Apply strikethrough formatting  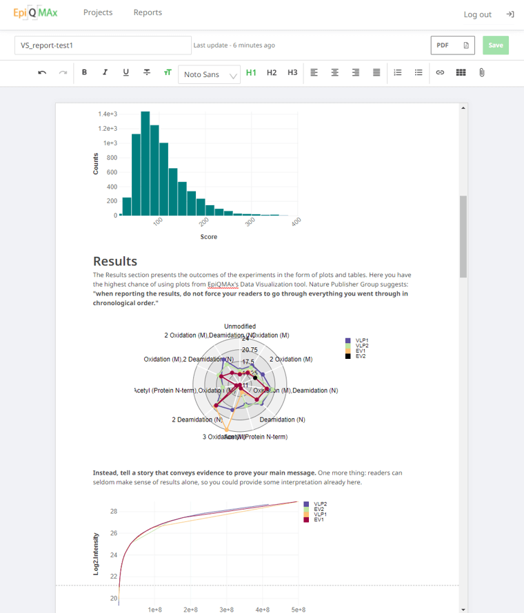click(x=147, y=72)
